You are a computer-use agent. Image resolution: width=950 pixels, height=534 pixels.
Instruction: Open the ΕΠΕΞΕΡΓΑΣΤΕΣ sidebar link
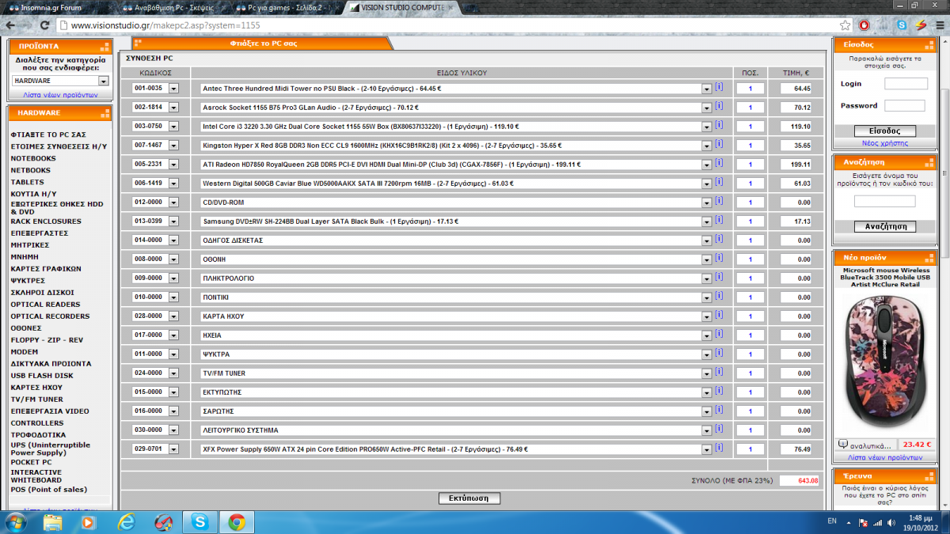pos(40,233)
